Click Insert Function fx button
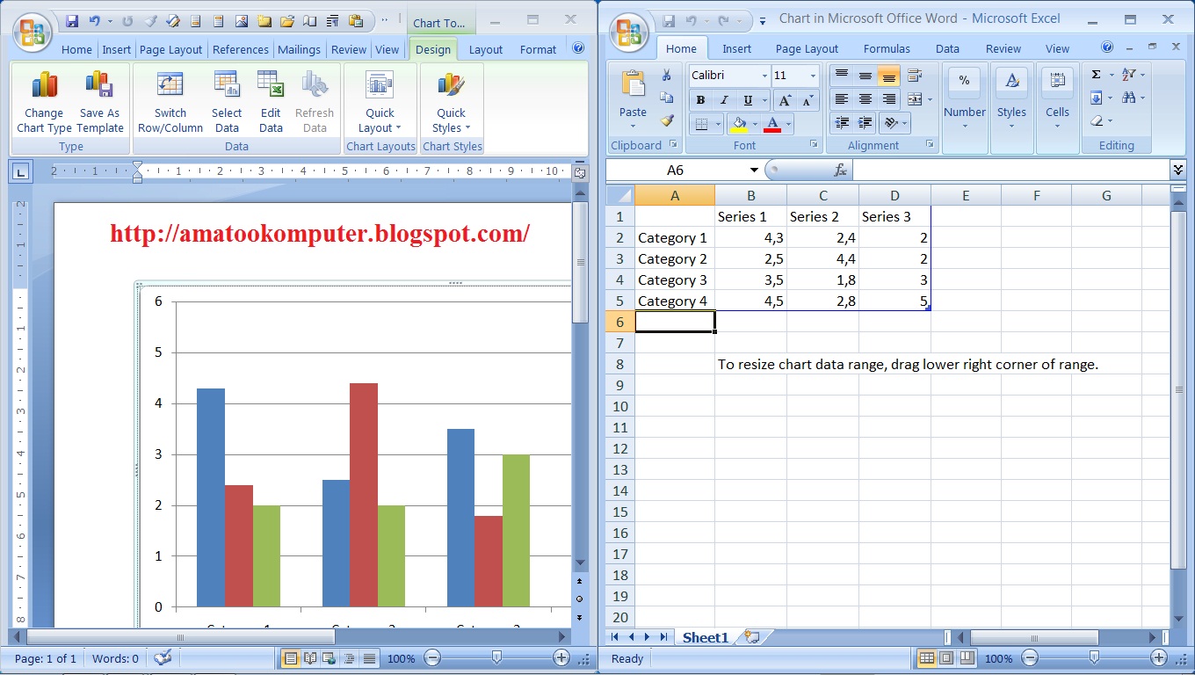 click(x=840, y=170)
